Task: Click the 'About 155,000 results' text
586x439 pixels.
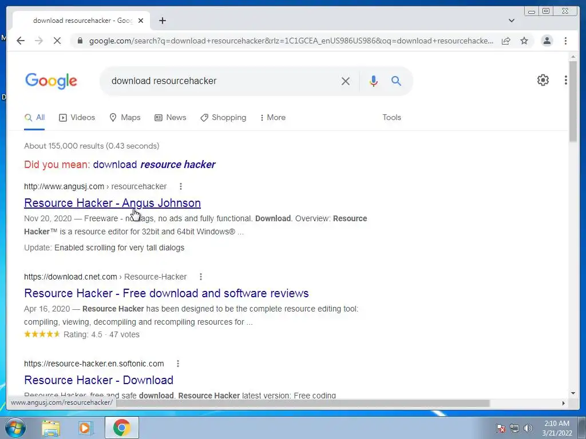Action: [x=92, y=146]
